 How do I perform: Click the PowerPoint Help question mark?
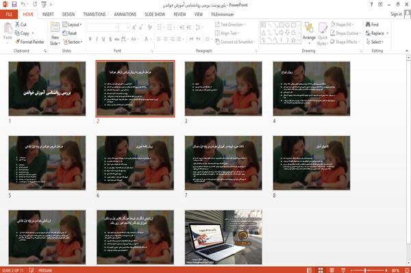371,5
